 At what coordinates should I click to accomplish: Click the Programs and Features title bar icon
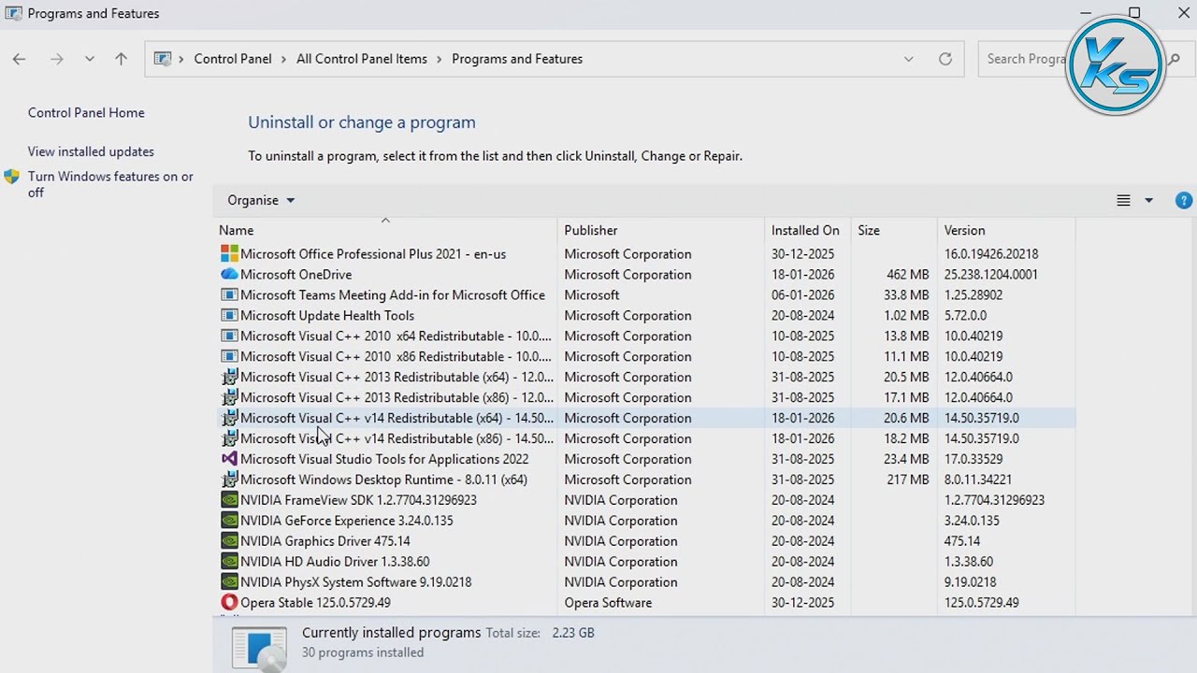[x=13, y=13]
